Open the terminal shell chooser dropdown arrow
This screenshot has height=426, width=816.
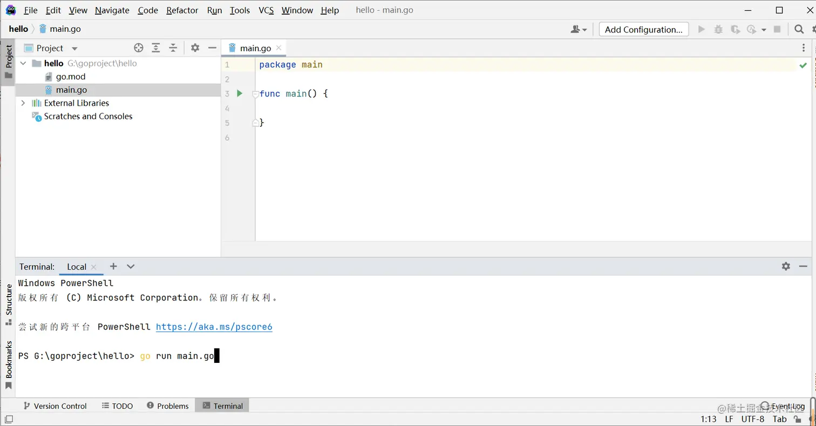131,266
